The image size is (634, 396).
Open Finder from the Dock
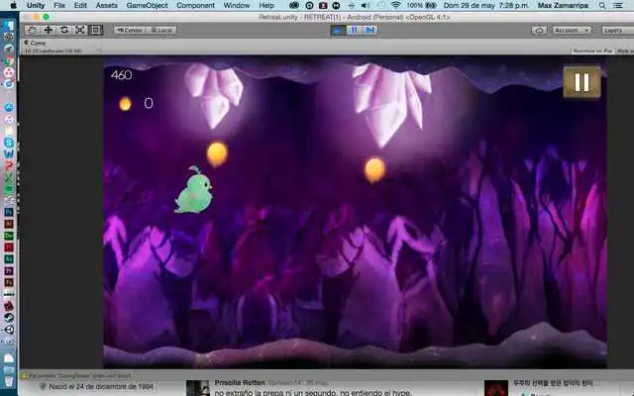point(9,26)
